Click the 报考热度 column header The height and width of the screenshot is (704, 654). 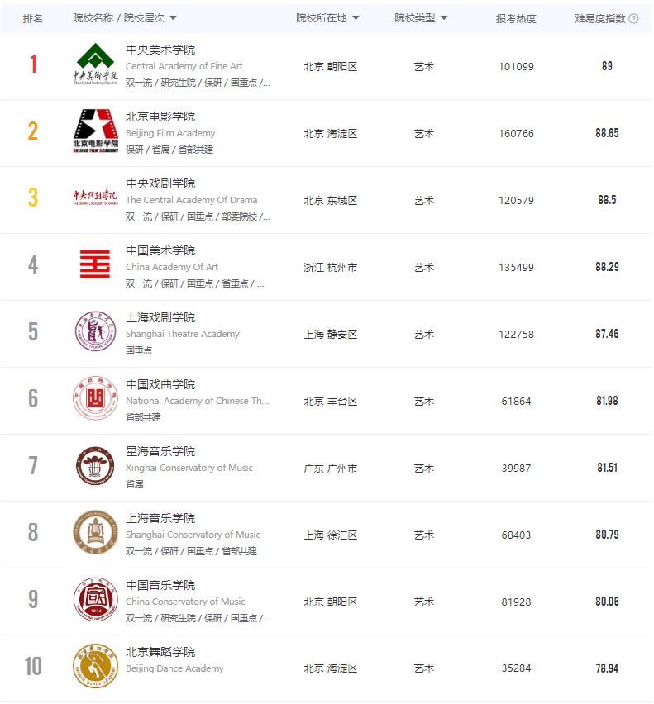516,18
